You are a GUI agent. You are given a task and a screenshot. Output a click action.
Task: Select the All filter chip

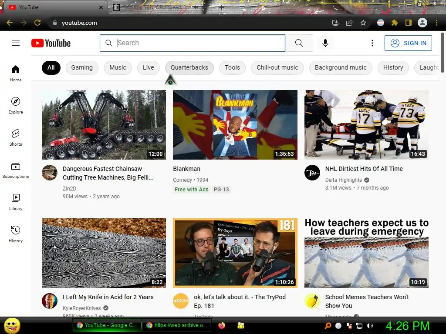click(51, 67)
